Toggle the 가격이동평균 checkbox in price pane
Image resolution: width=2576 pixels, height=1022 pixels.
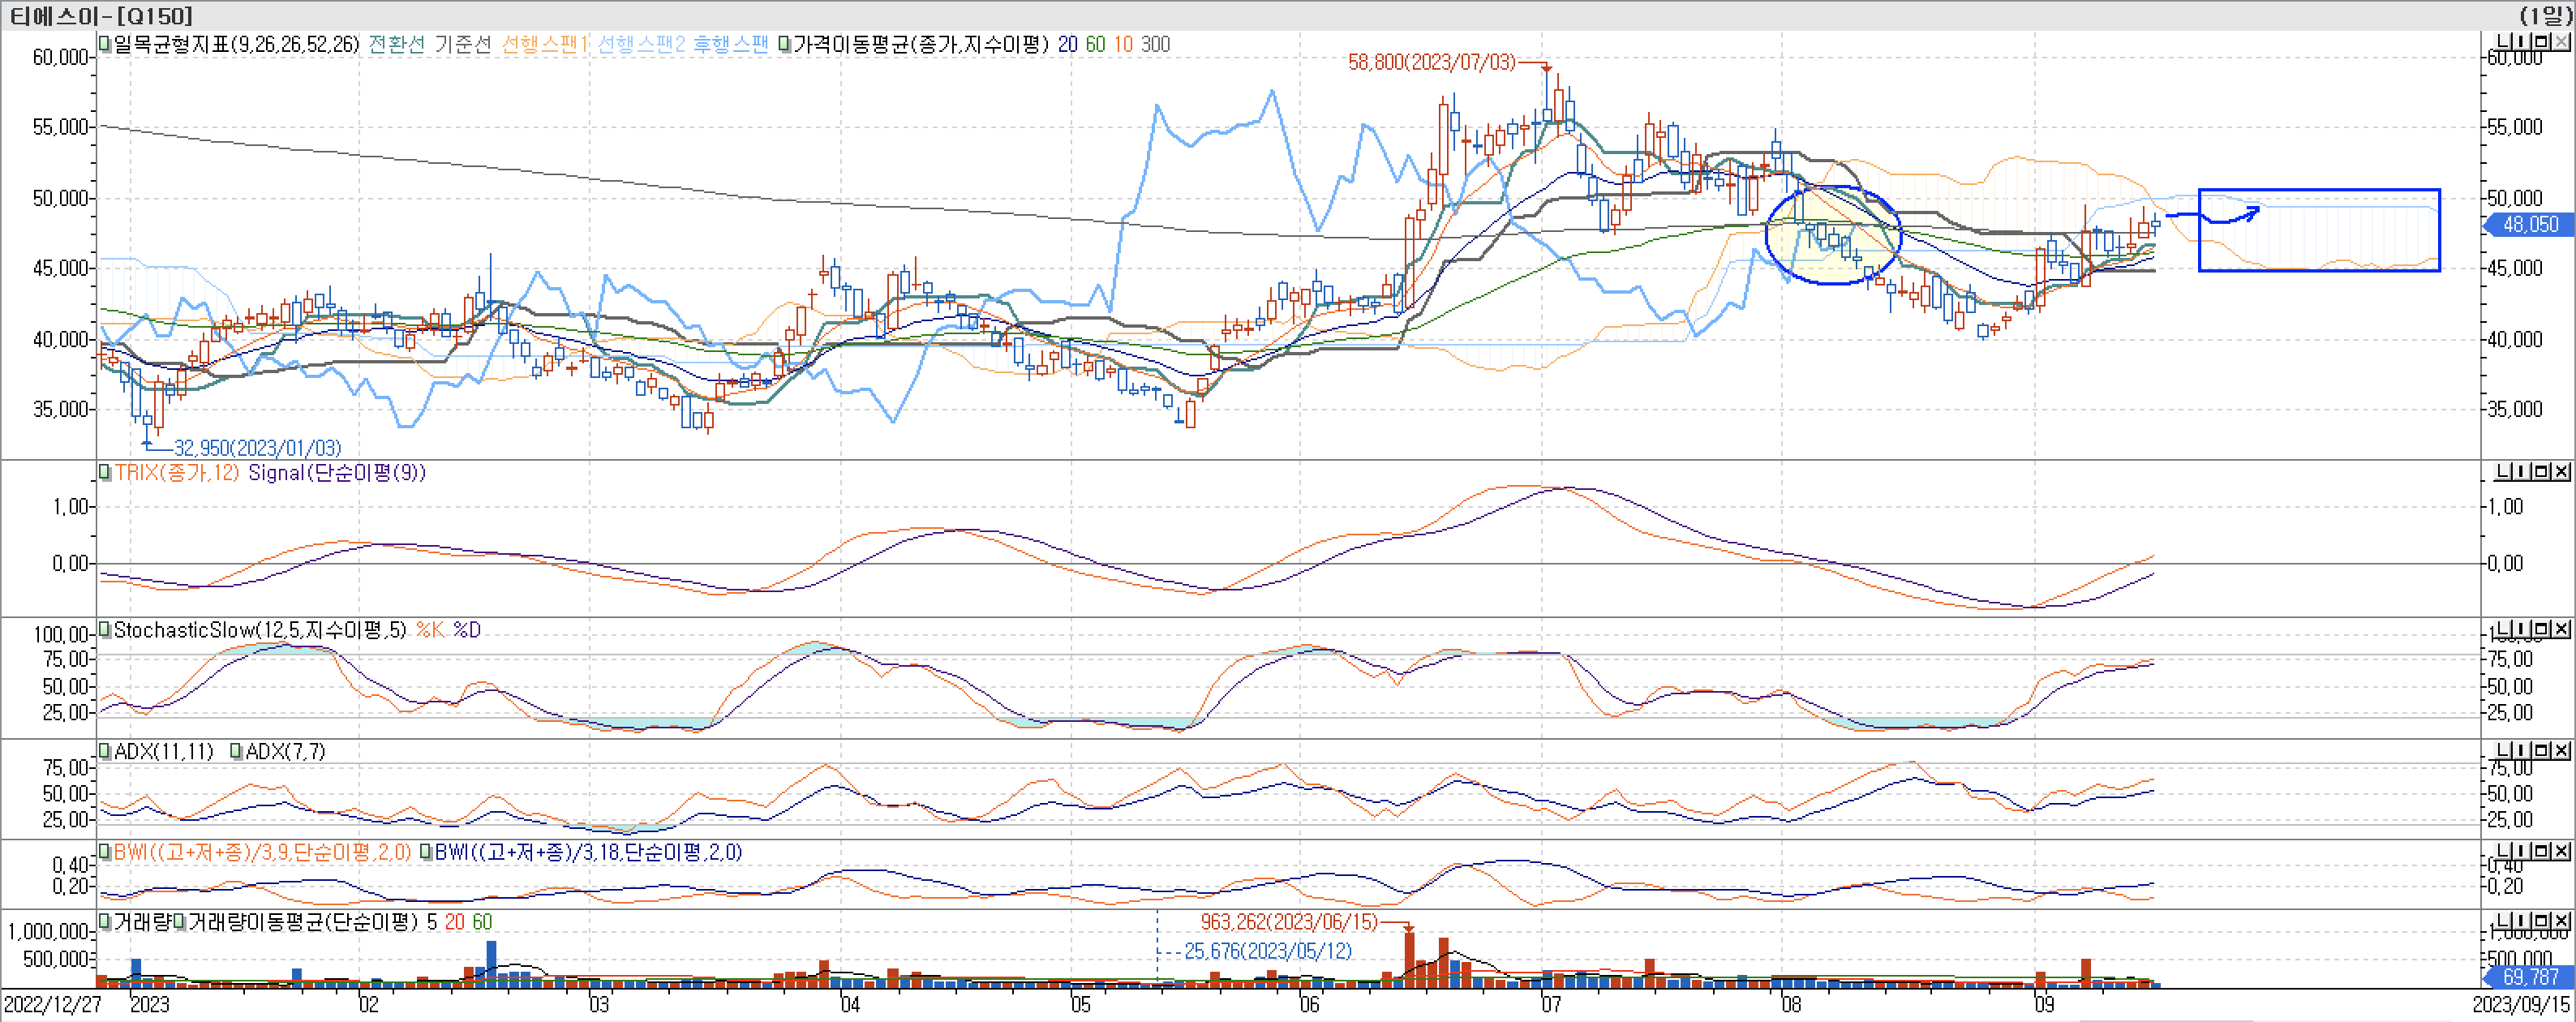tap(785, 44)
